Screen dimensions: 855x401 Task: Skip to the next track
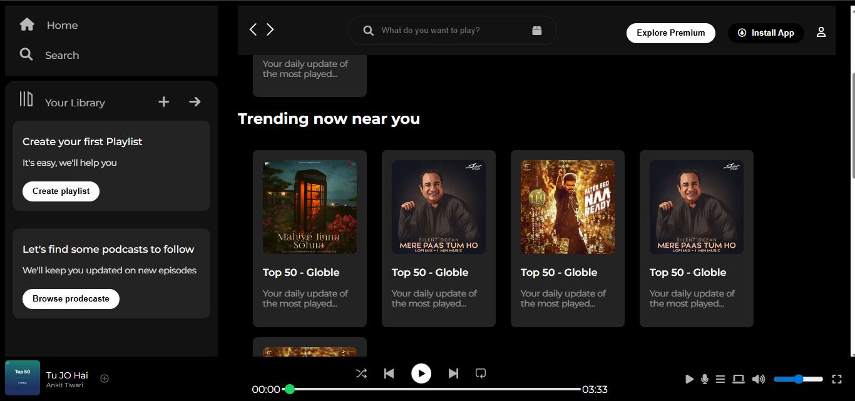pyautogui.click(x=454, y=373)
